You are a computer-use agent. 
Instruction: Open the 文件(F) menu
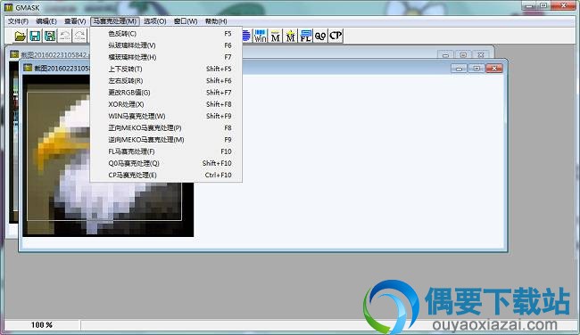pos(18,21)
